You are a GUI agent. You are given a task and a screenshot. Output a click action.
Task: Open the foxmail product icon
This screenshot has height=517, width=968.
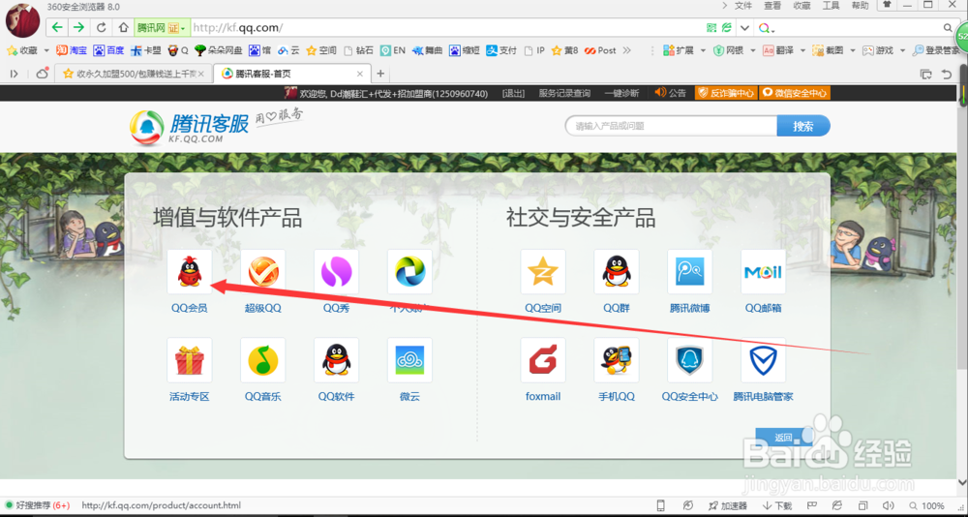543,360
